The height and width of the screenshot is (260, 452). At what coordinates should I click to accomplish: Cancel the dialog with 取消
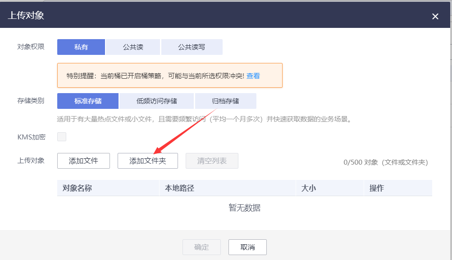click(247, 247)
